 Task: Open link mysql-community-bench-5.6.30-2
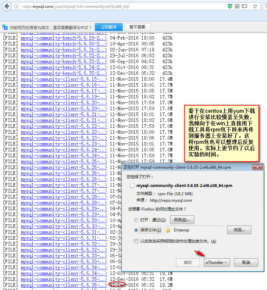64,44
